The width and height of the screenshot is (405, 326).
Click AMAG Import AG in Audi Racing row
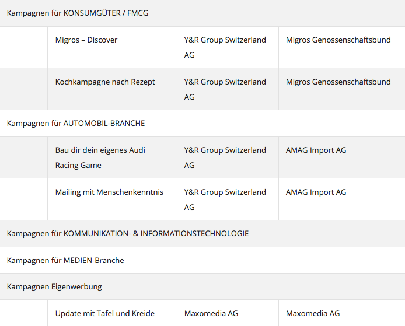pyautogui.click(x=316, y=150)
